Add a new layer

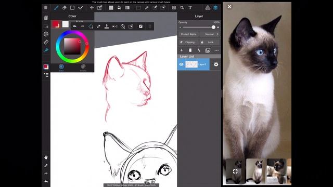[182, 50]
